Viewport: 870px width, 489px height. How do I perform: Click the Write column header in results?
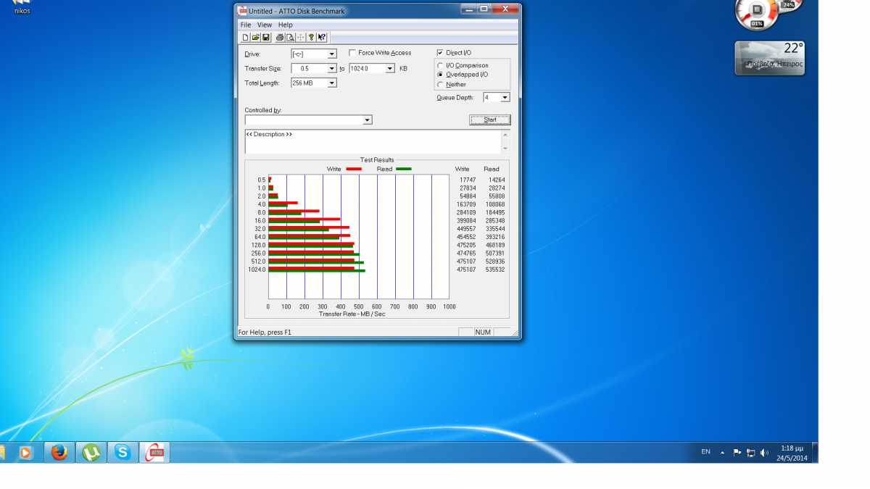point(462,169)
